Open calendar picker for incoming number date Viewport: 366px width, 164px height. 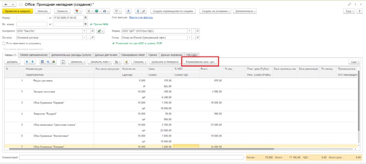(x=85, y=24)
